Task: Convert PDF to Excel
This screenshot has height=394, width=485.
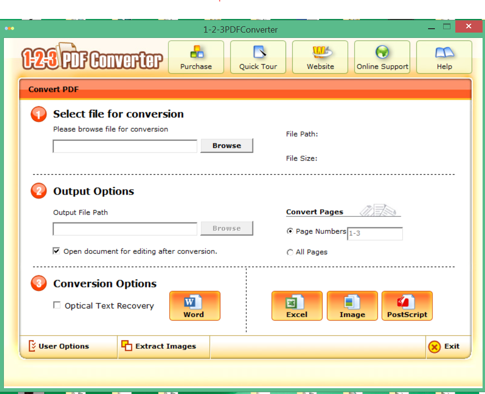Action: 297,306
